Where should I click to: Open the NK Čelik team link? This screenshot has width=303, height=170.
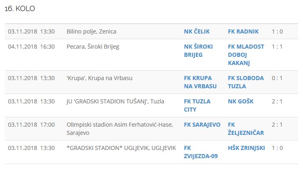198,31
